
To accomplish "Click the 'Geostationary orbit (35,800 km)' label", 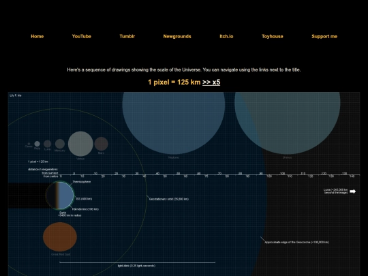I will pyautogui.click(x=169, y=199).
